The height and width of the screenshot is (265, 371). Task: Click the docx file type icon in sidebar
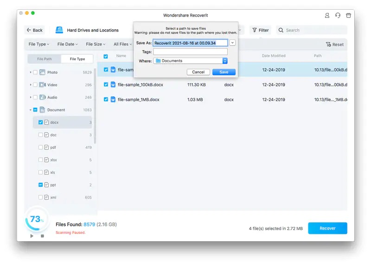(46, 123)
